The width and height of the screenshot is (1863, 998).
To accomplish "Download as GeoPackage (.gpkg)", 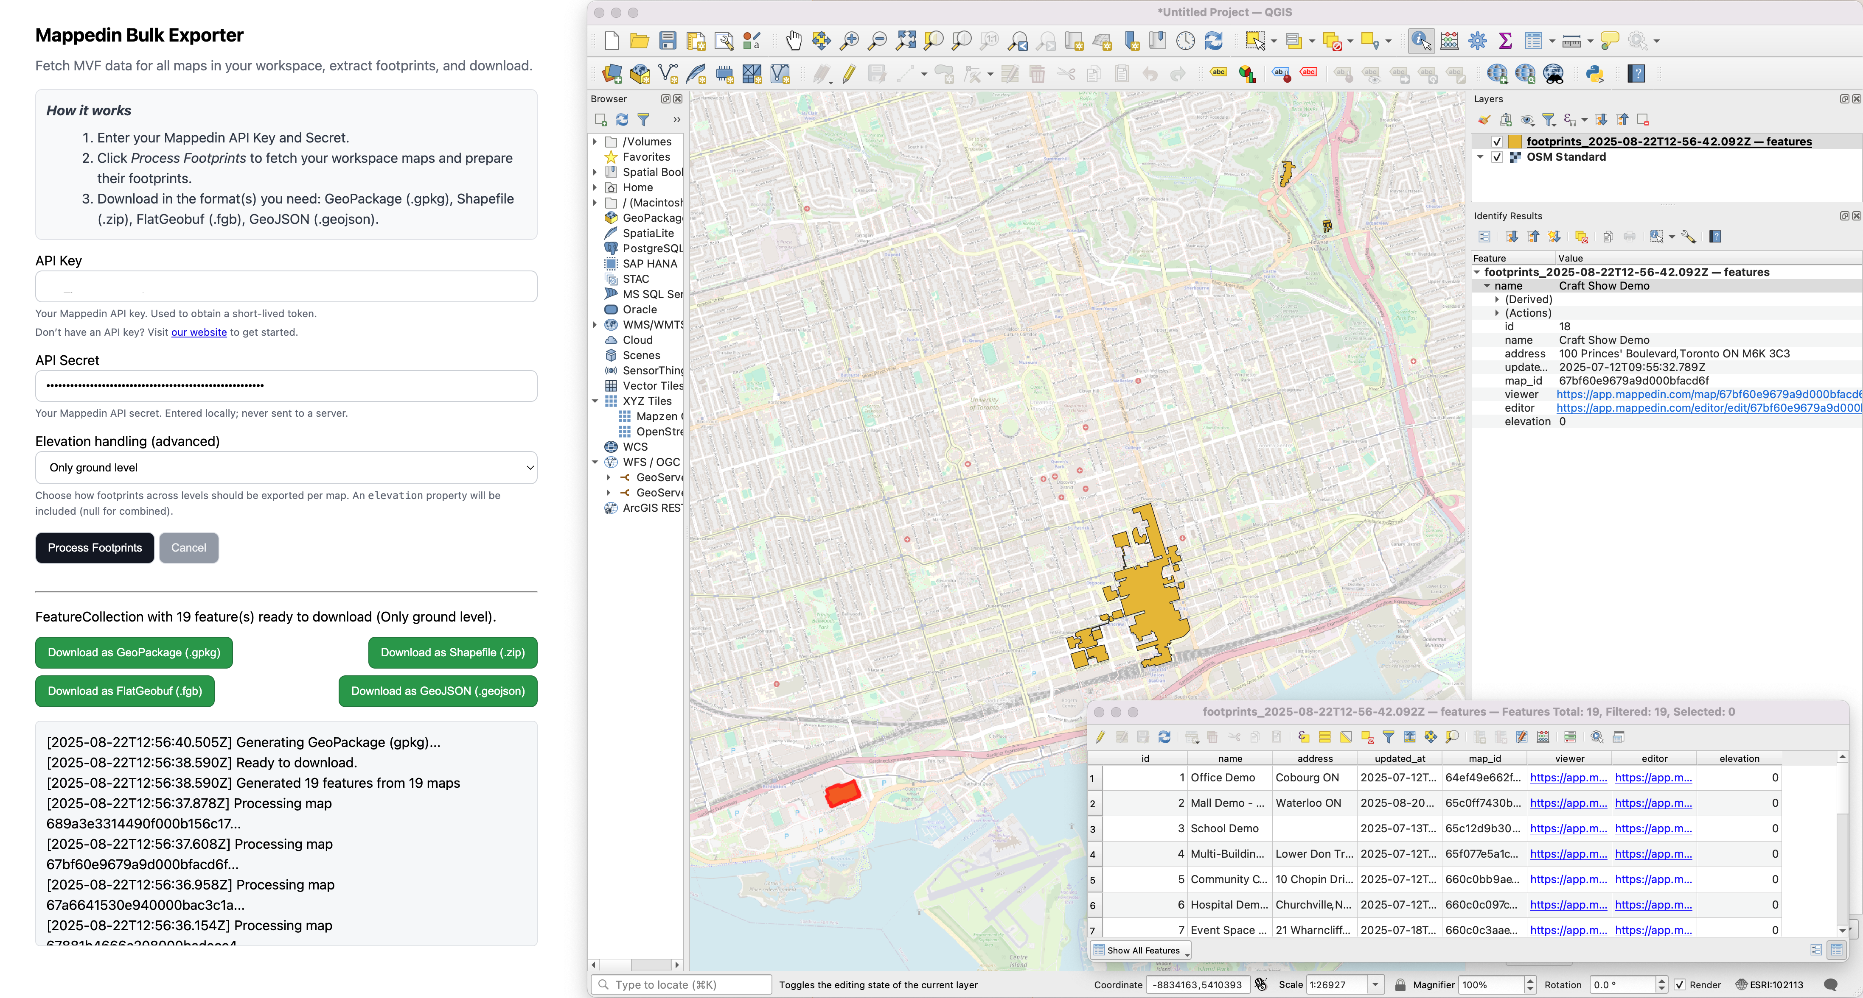I will [134, 652].
